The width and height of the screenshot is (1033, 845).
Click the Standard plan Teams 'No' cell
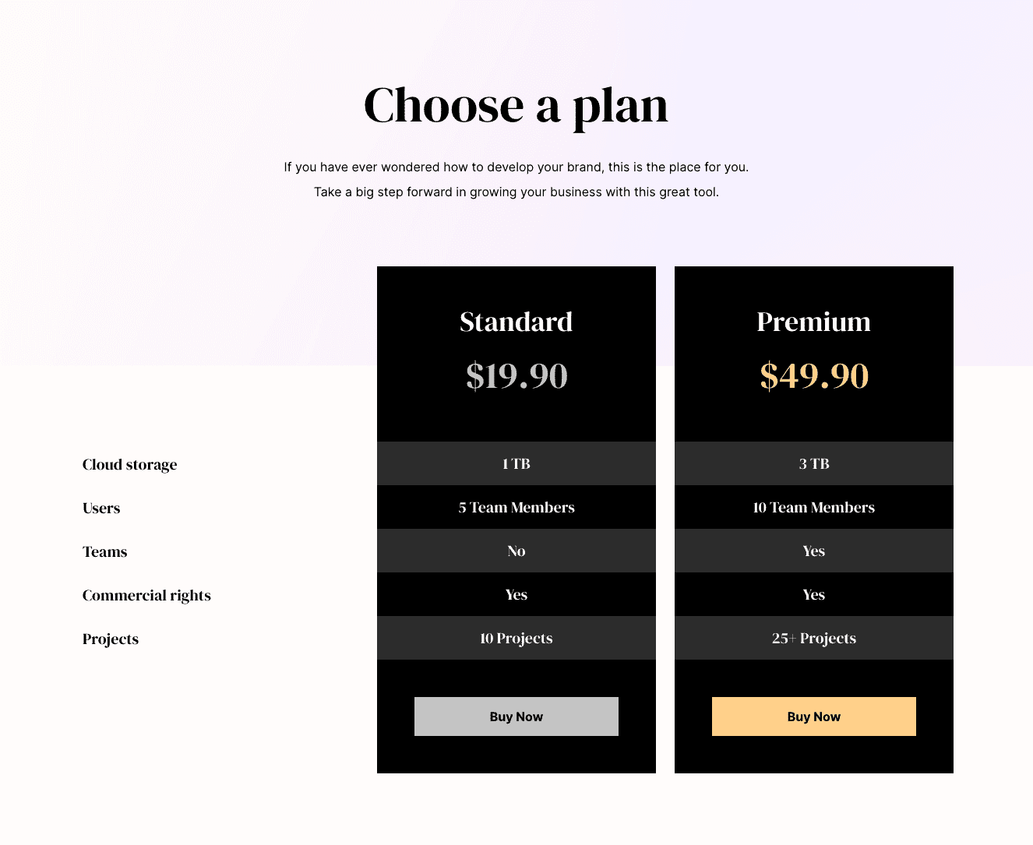tap(516, 551)
